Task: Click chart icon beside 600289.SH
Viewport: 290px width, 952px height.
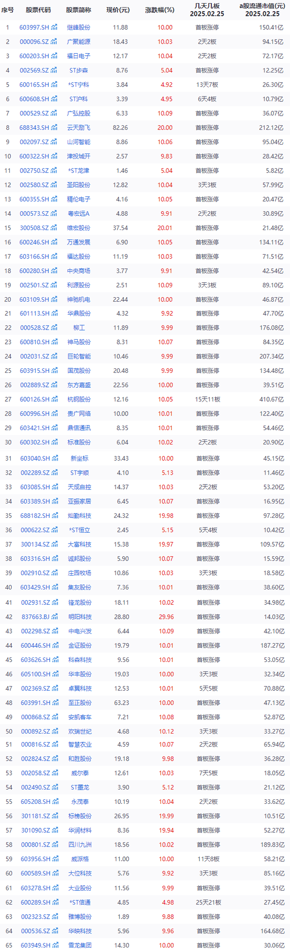Action: click(x=55, y=902)
